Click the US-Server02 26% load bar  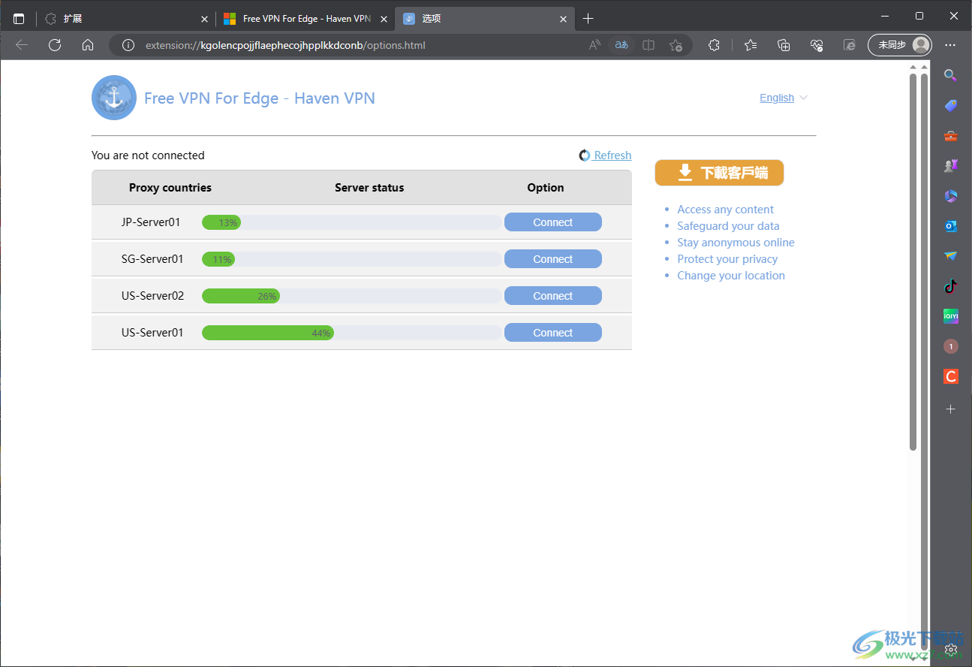351,296
